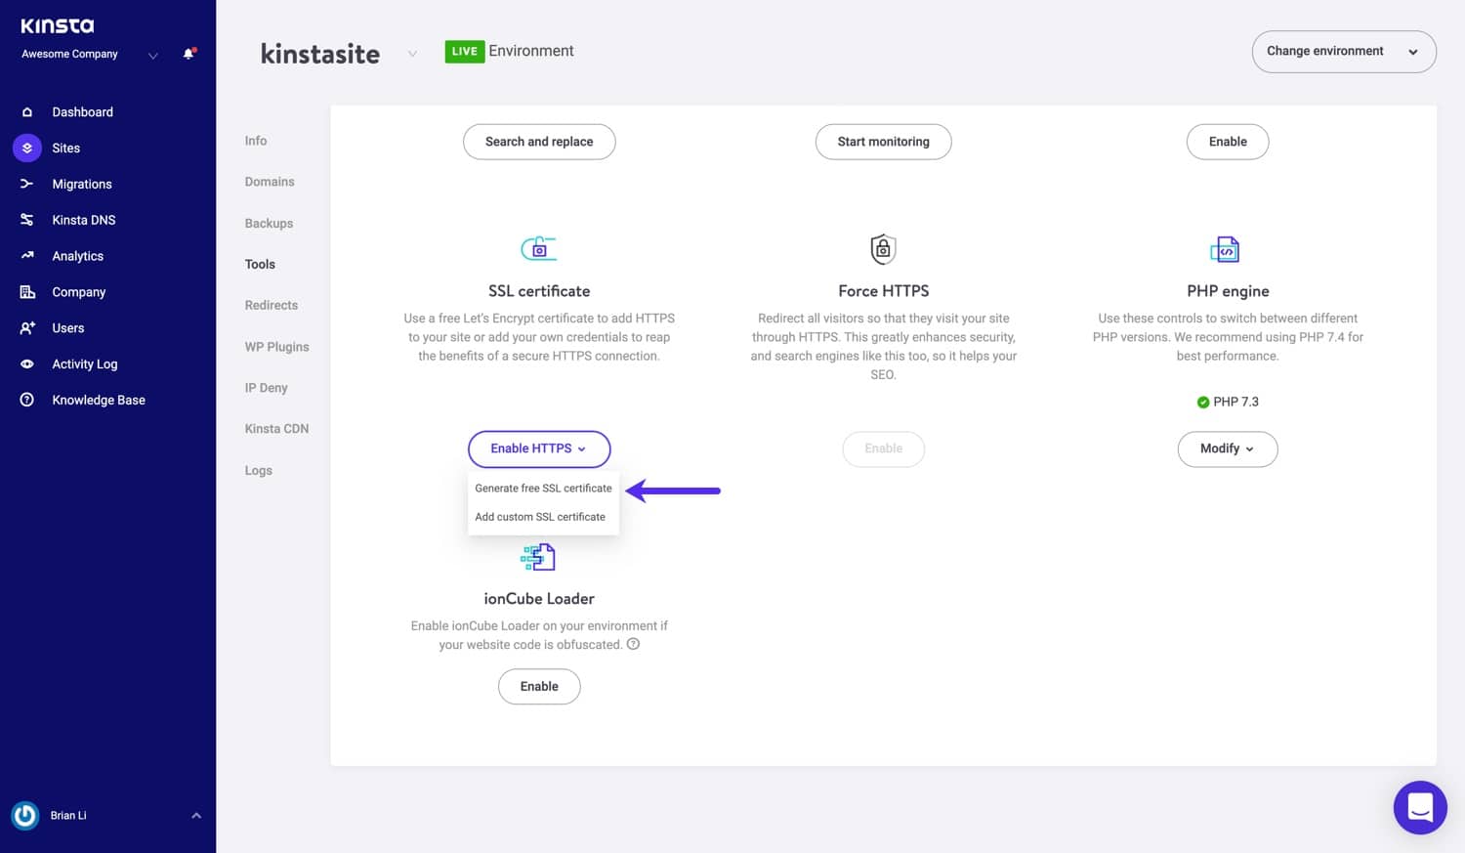
Task: Click the LIVE environment badge
Action: (x=465, y=51)
